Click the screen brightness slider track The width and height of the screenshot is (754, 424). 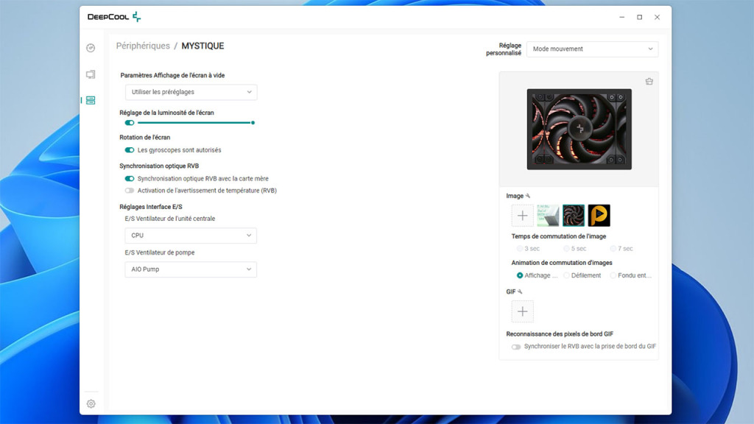click(195, 123)
